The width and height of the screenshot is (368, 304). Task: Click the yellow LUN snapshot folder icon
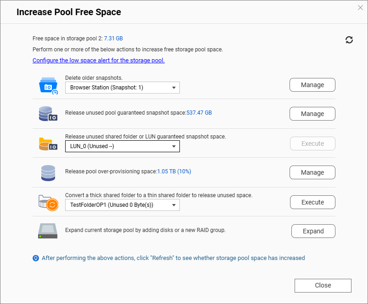(48, 144)
